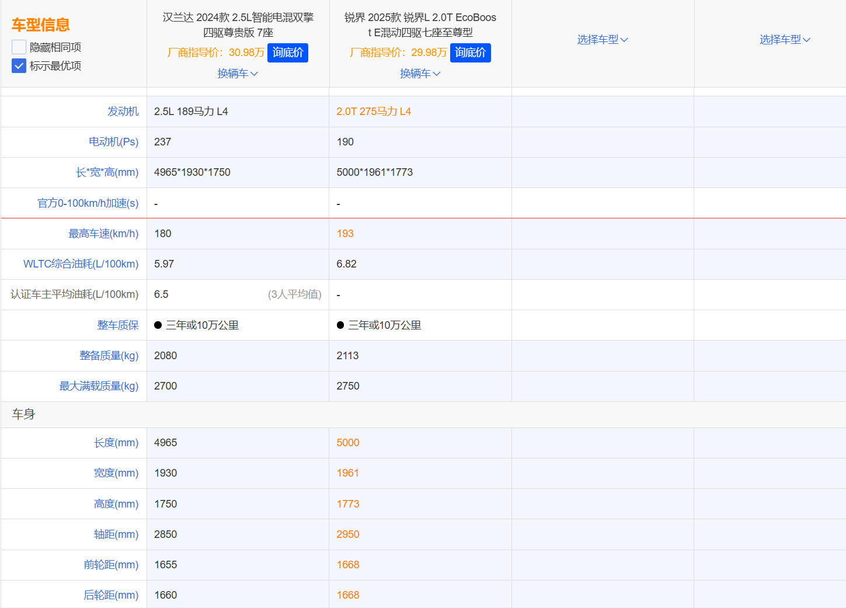Click the 车身 section header

(24, 415)
